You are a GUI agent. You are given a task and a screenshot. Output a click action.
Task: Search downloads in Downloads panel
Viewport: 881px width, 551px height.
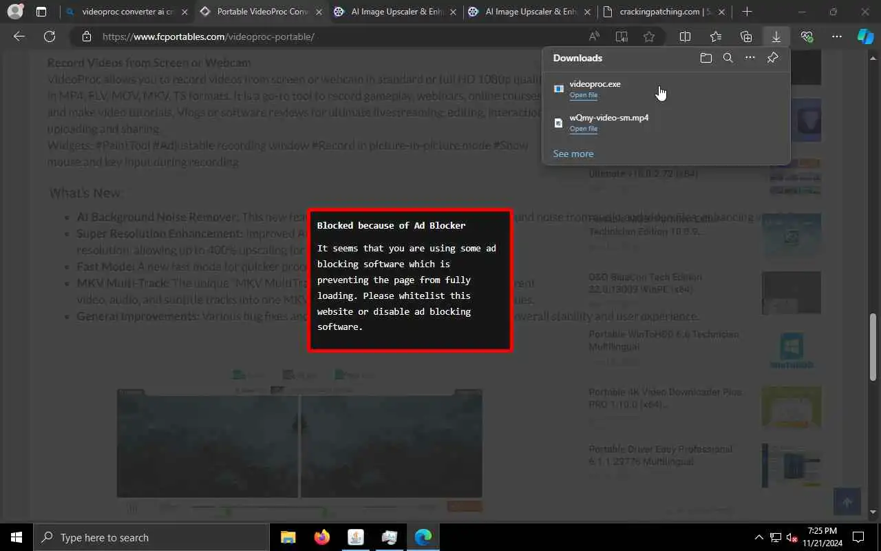pos(728,58)
